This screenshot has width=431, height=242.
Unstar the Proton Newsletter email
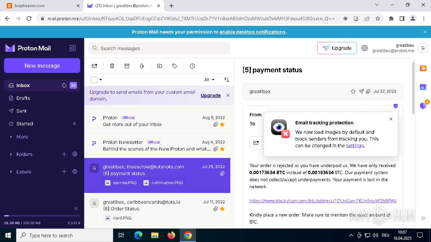click(x=222, y=149)
